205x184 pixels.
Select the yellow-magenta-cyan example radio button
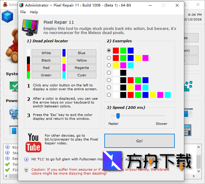109,65
